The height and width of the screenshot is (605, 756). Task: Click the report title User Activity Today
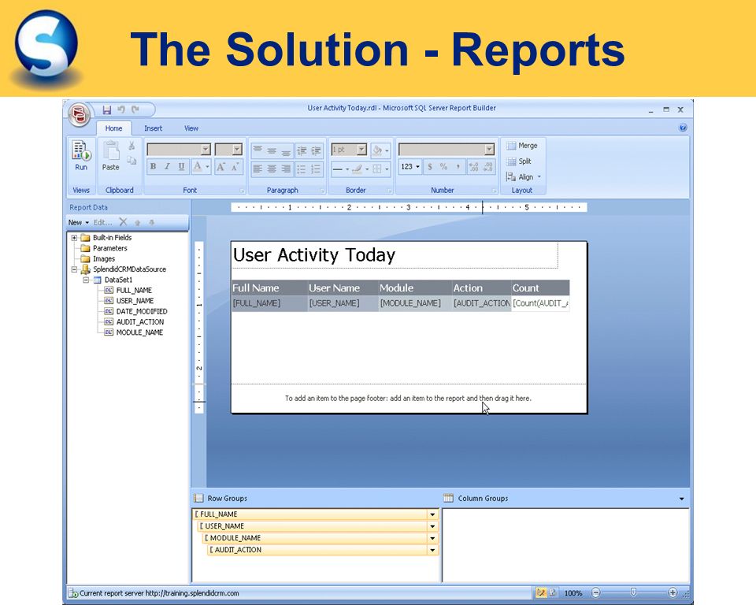(x=314, y=254)
